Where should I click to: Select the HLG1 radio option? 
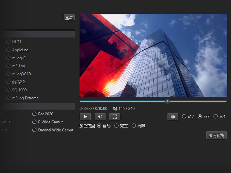[8, 42]
